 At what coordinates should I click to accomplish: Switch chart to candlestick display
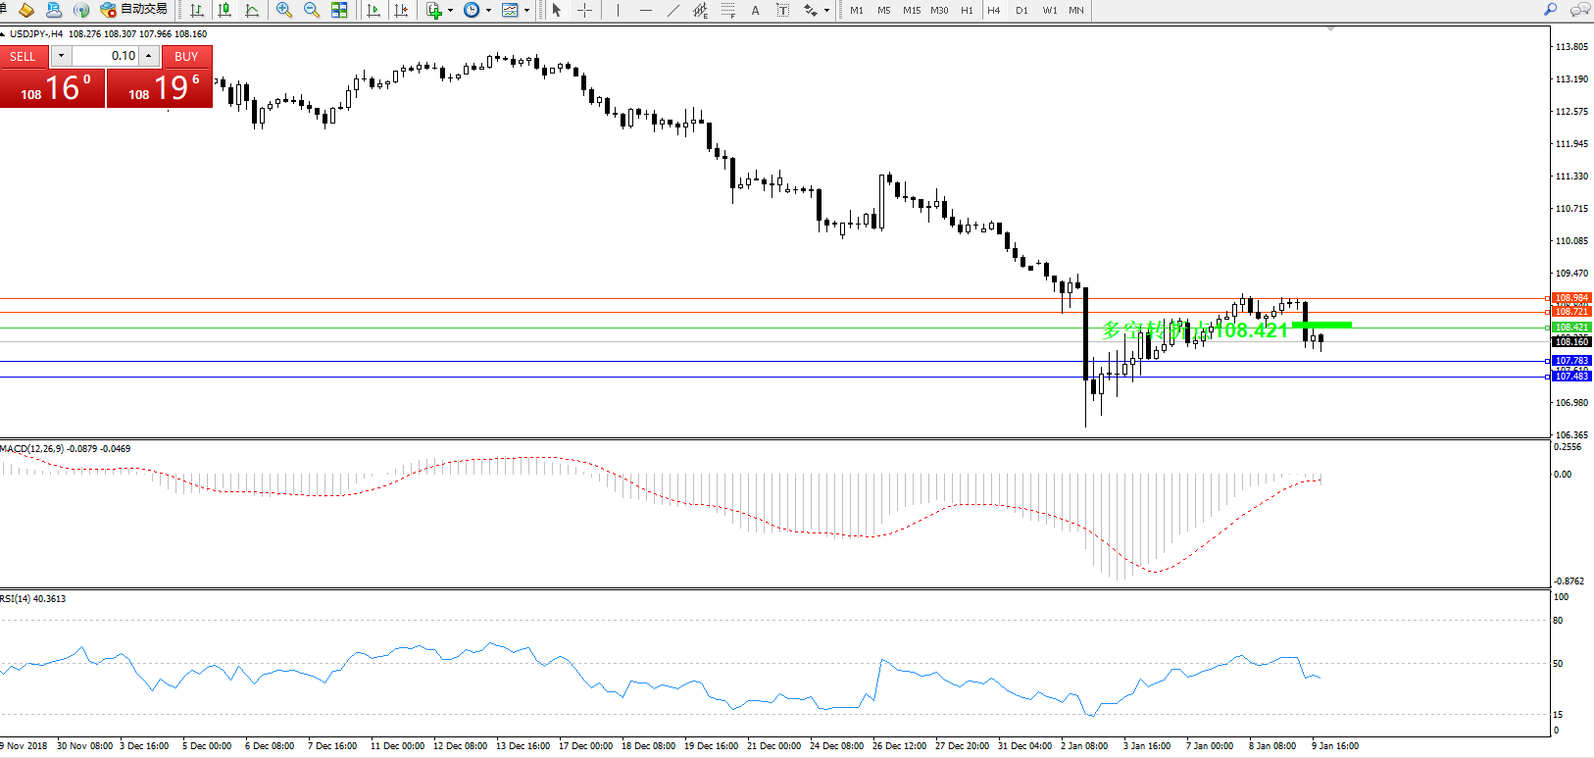tap(224, 10)
